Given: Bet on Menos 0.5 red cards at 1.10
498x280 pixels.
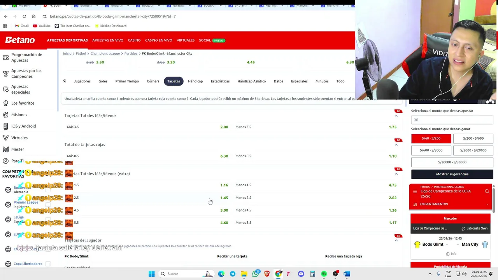Looking at the screenshot, I should click(316, 156).
